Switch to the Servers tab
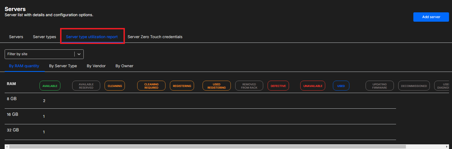Viewport: 452px width, 149px height. [x=16, y=37]
